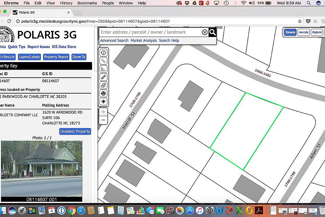Zoom in with the plus button
This screenshot has width=325, height=217.
click(x=103, y=112)
